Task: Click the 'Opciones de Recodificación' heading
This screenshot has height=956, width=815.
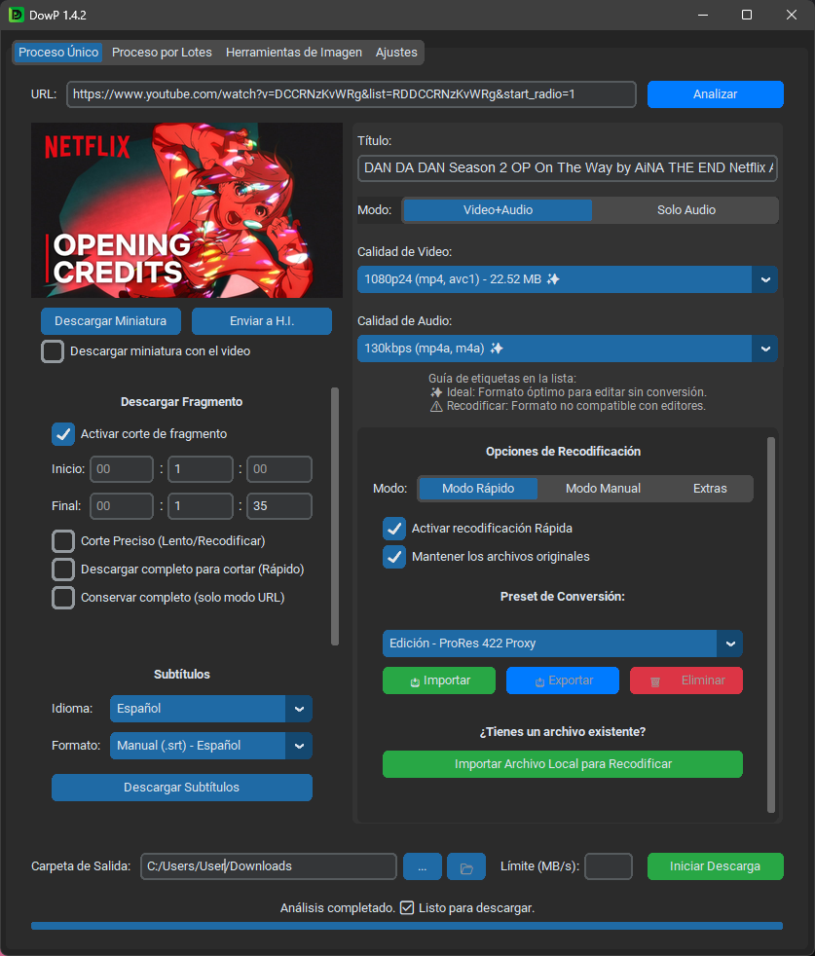Action: [563, 452]
